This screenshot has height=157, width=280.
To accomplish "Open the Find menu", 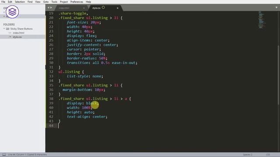I will [x=30, y=2].
